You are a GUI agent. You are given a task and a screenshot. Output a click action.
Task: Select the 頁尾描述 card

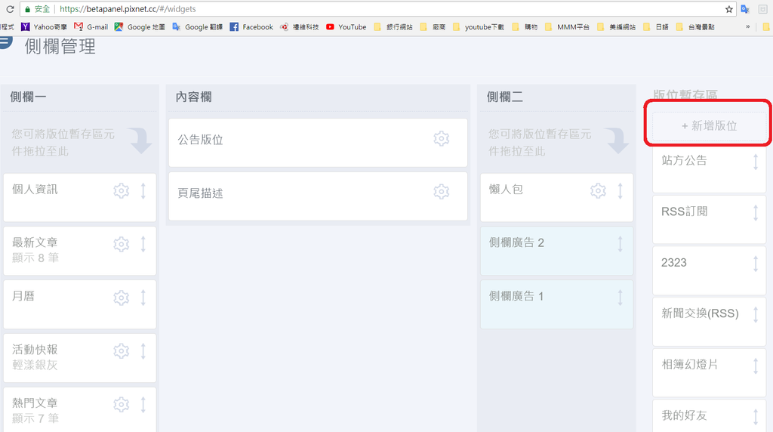click(318, 196)
